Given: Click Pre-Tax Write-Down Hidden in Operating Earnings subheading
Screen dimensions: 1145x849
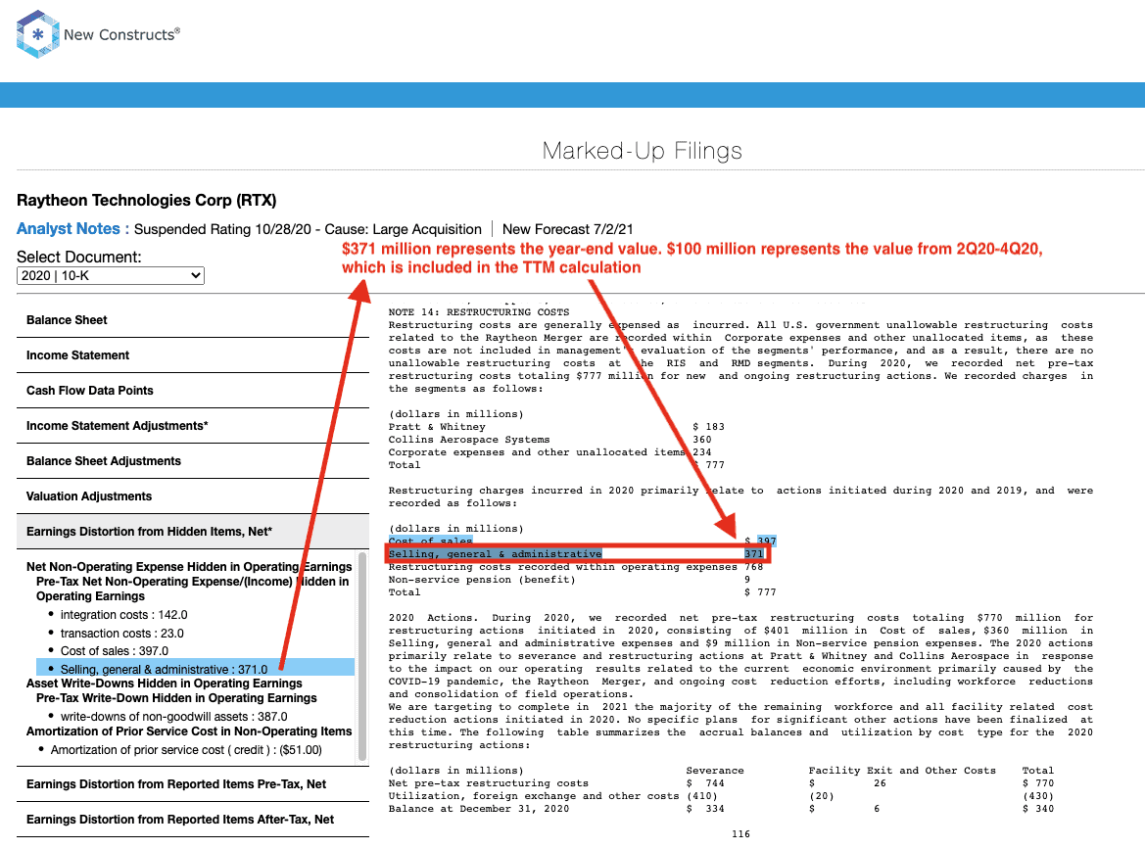Looking at the screenshot, I should coord(176,698).
